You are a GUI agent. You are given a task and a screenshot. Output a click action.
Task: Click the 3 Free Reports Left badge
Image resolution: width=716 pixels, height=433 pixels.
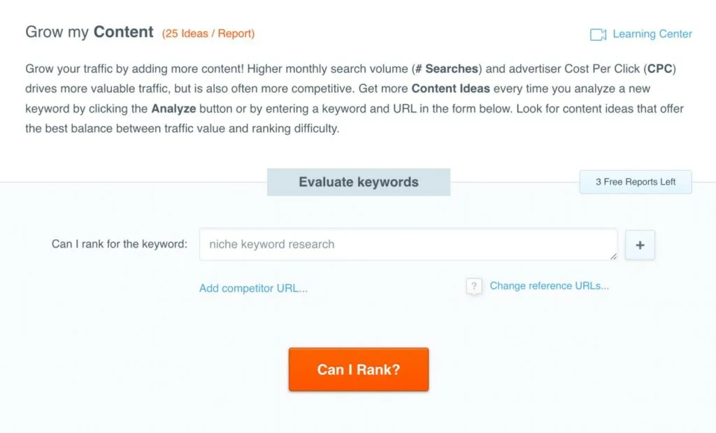(x=635, y=182)
